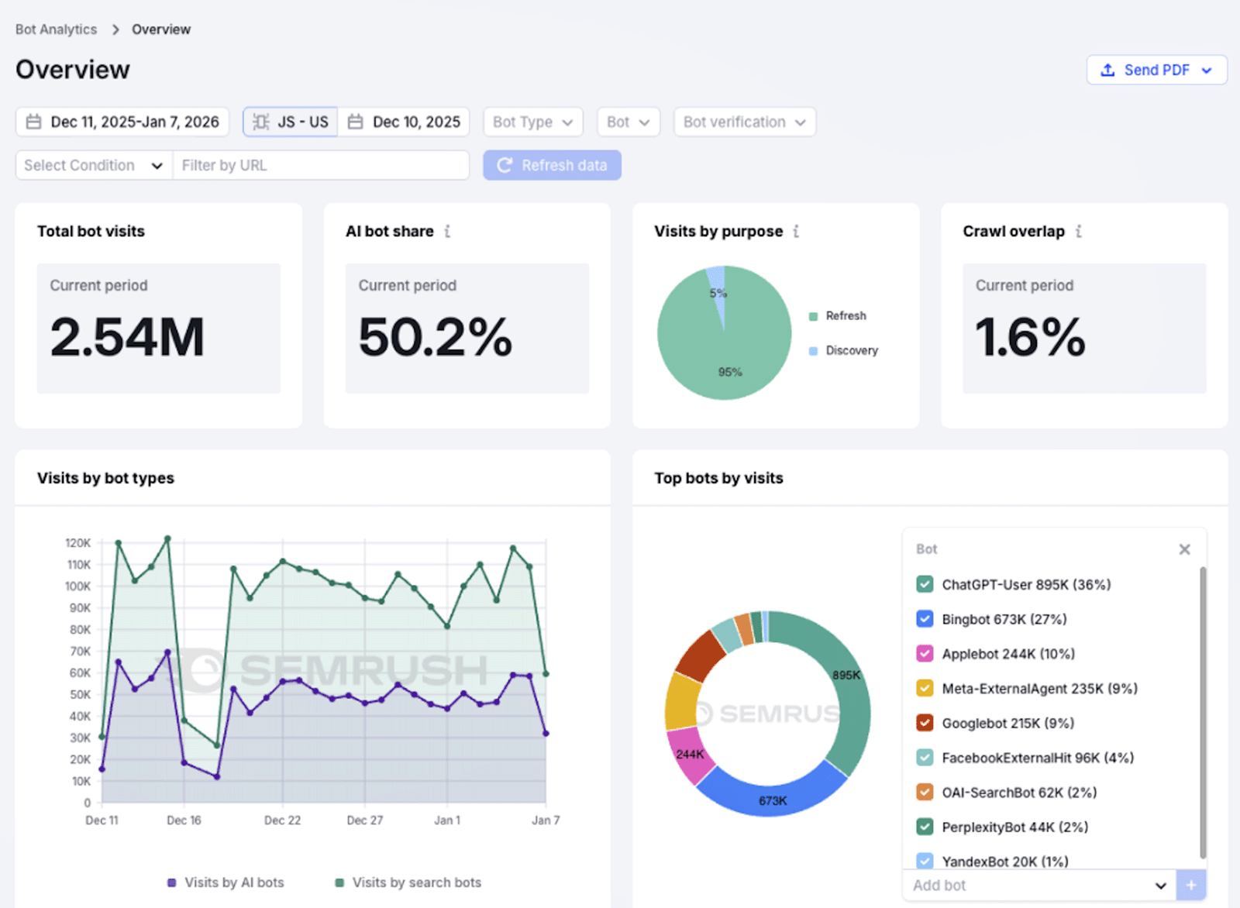
Task: Click the 1.6% crawl overlap value
Action: click(x=1030, y=338)
